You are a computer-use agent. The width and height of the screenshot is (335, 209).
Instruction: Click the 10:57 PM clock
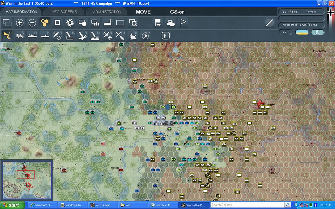pos(326,205)
